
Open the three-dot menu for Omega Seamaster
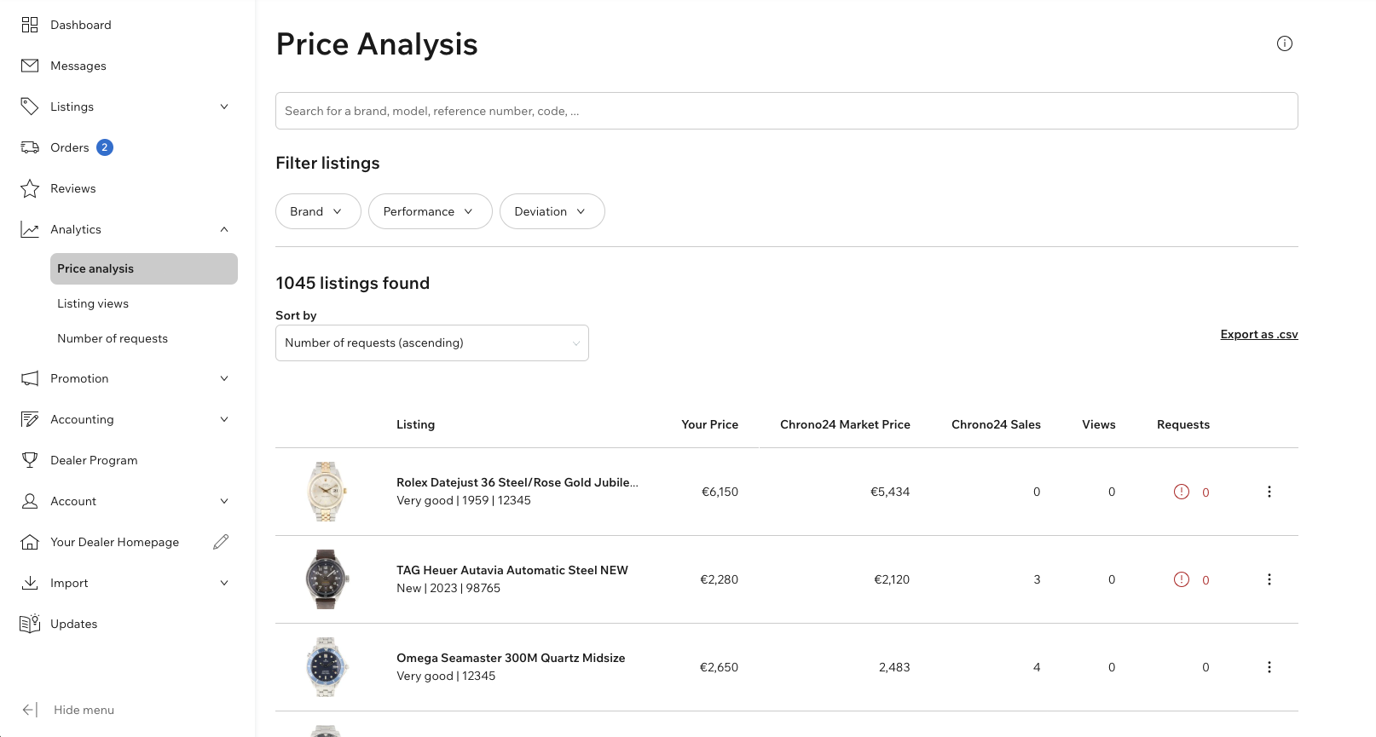tap(1269, 667)
